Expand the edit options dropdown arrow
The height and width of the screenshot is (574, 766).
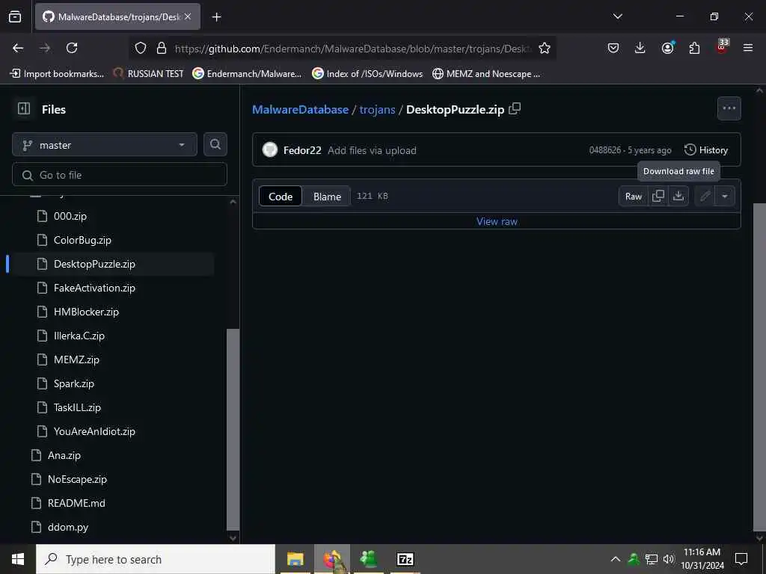725,197
